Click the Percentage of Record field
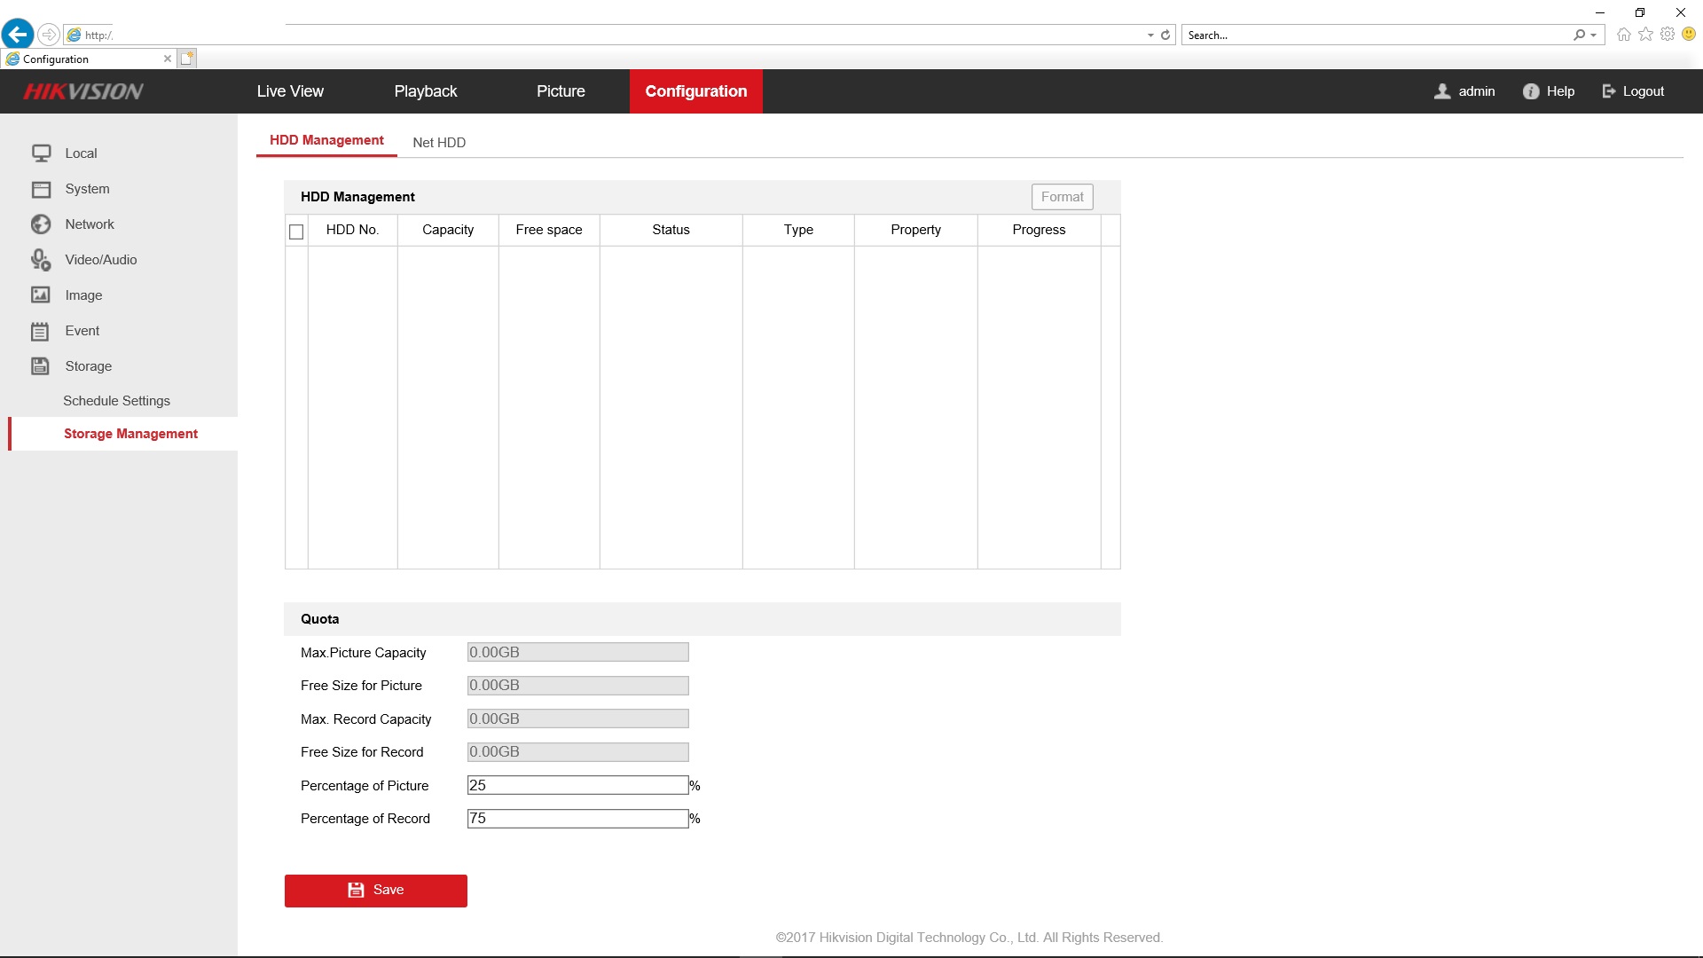Viewport: 1703px width, 958px height. pos(577,818)
